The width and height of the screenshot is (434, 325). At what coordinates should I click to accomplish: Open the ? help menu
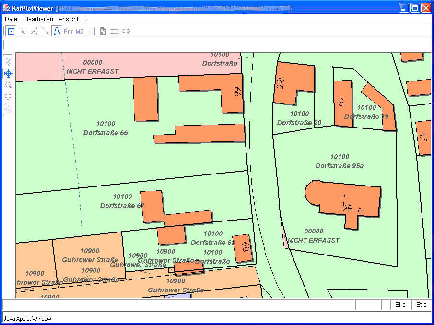(x=87, y=19)
